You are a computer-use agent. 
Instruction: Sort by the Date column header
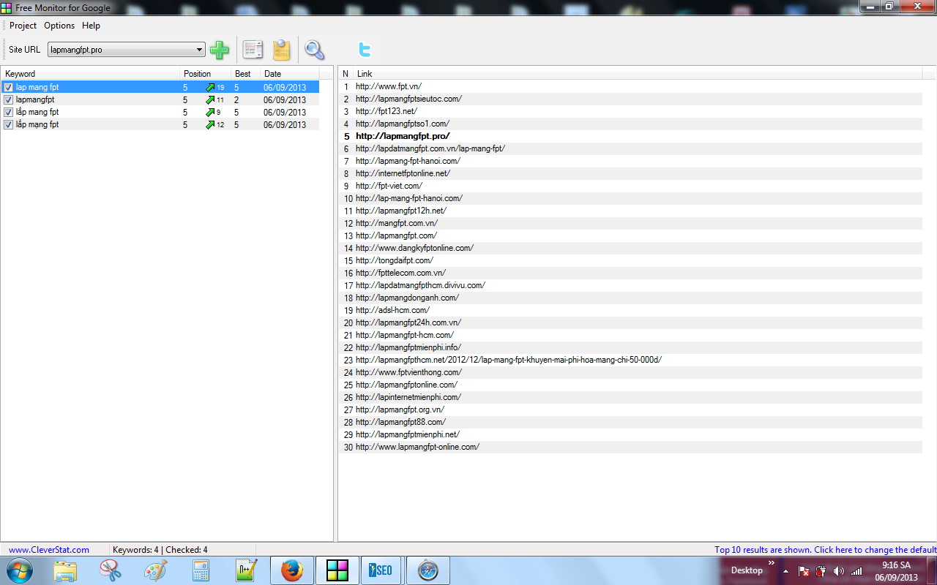(290, 74)
